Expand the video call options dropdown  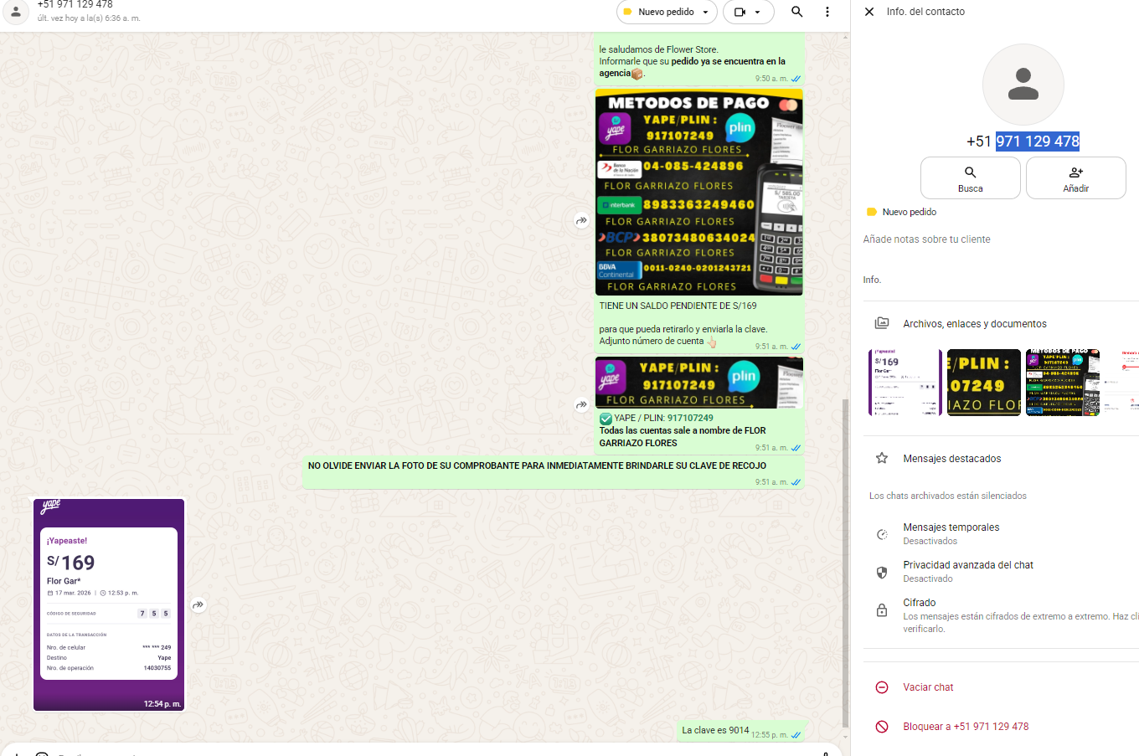pyautogui.click(x=748, y=12)
